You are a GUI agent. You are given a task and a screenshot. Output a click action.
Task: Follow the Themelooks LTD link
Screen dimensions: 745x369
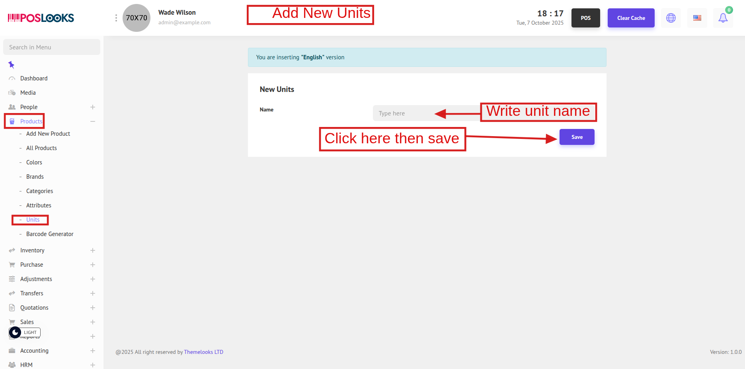click(203, 352)
